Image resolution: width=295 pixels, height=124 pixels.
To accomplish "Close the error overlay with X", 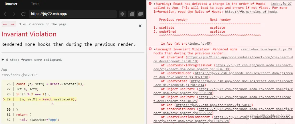I will (x=140, y=26).
